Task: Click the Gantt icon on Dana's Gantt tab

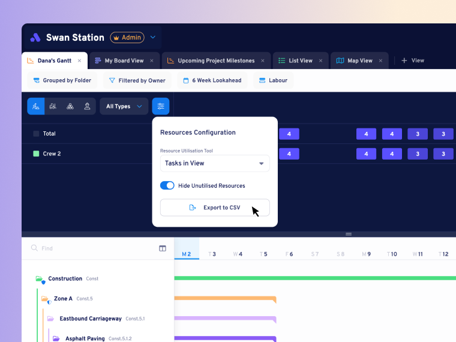Action: tap(31, 61)
